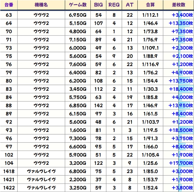
Task: Sort by the 機種名 column header
Action: click(x=41, y=5)
